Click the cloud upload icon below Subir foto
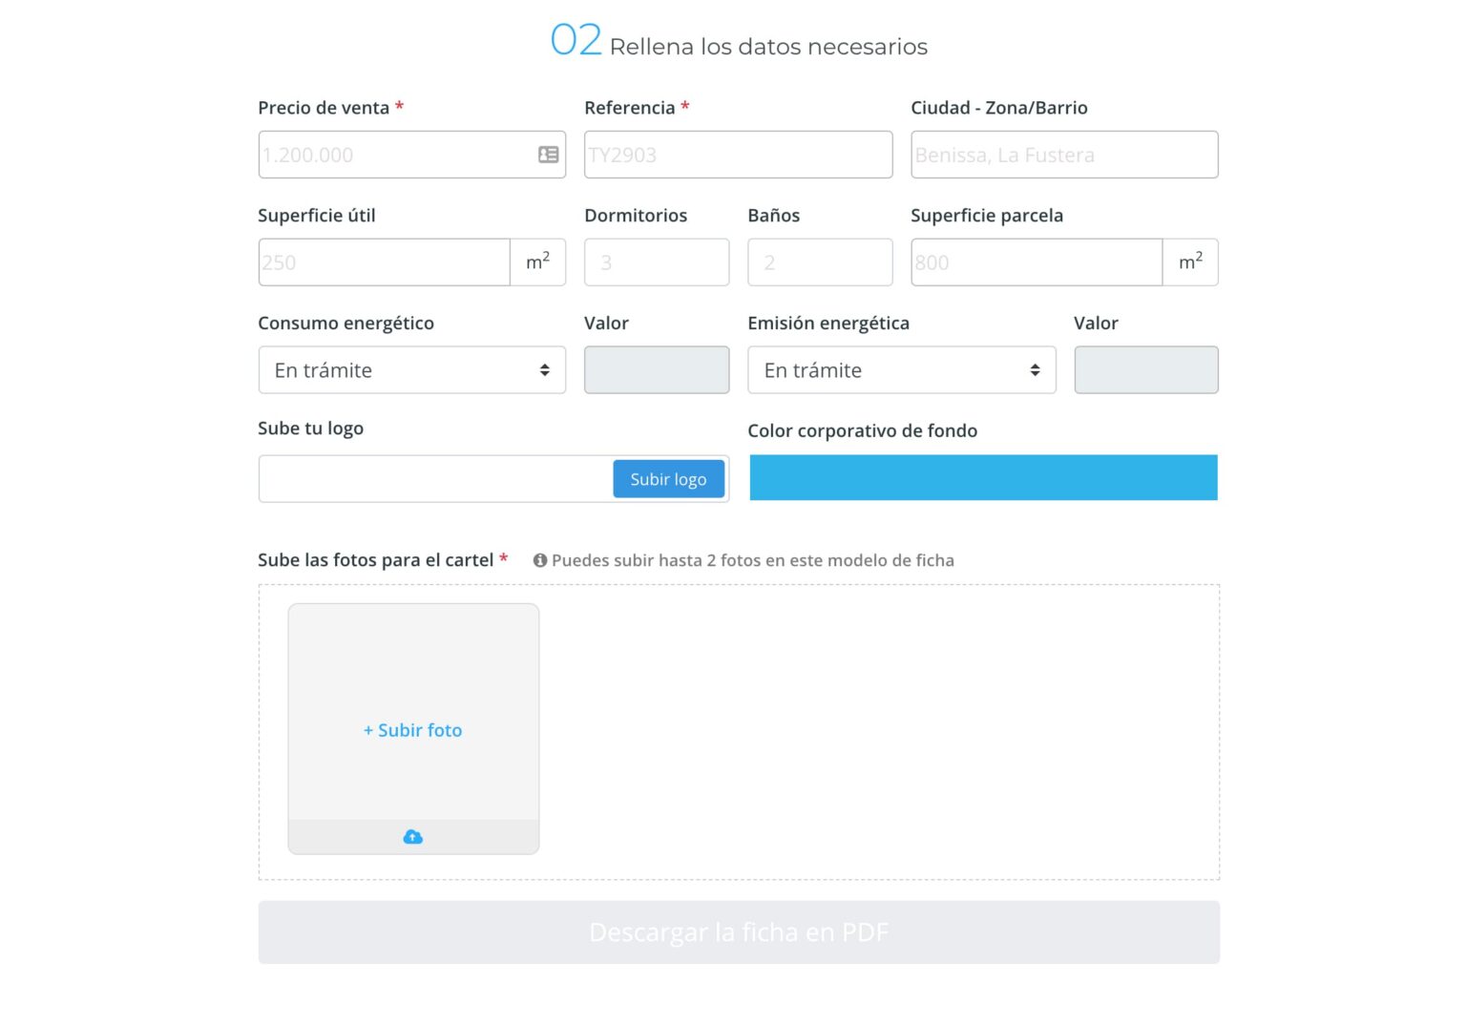This screenshot has height=1026, width=1466. tap(412, 836)
